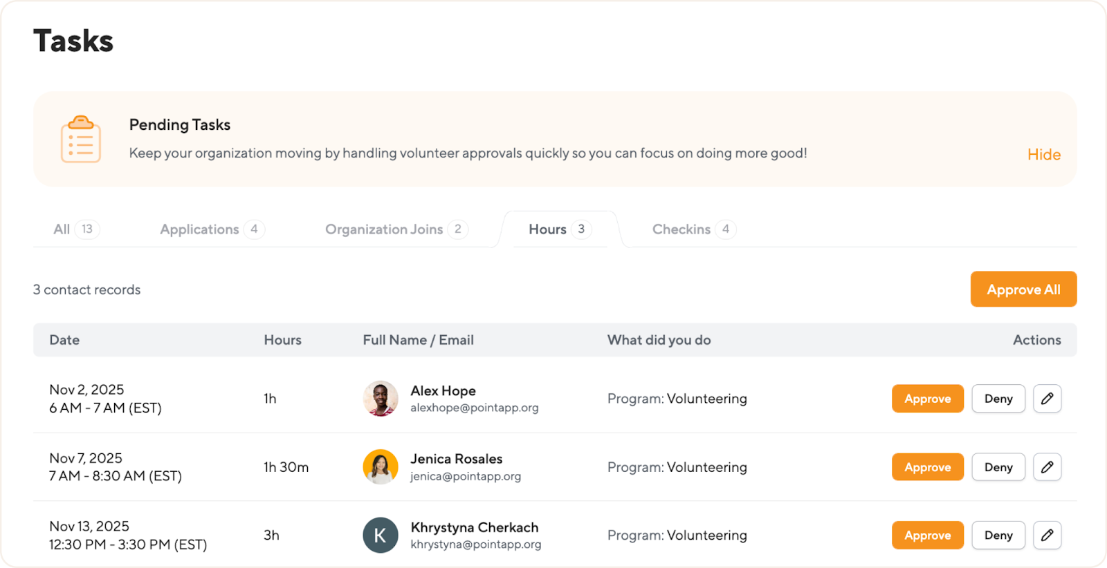Click the pencil edit icon for Alex Hope
Screen dimensions: 1107x568
coord(1047,399)
